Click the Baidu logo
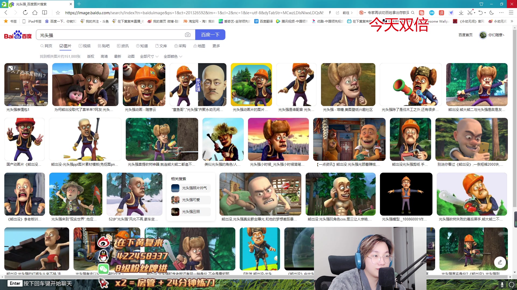The image size is (517, 290). [x=18, y=35]
